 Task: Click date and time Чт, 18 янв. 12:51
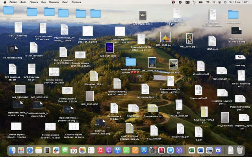[239, 2]
